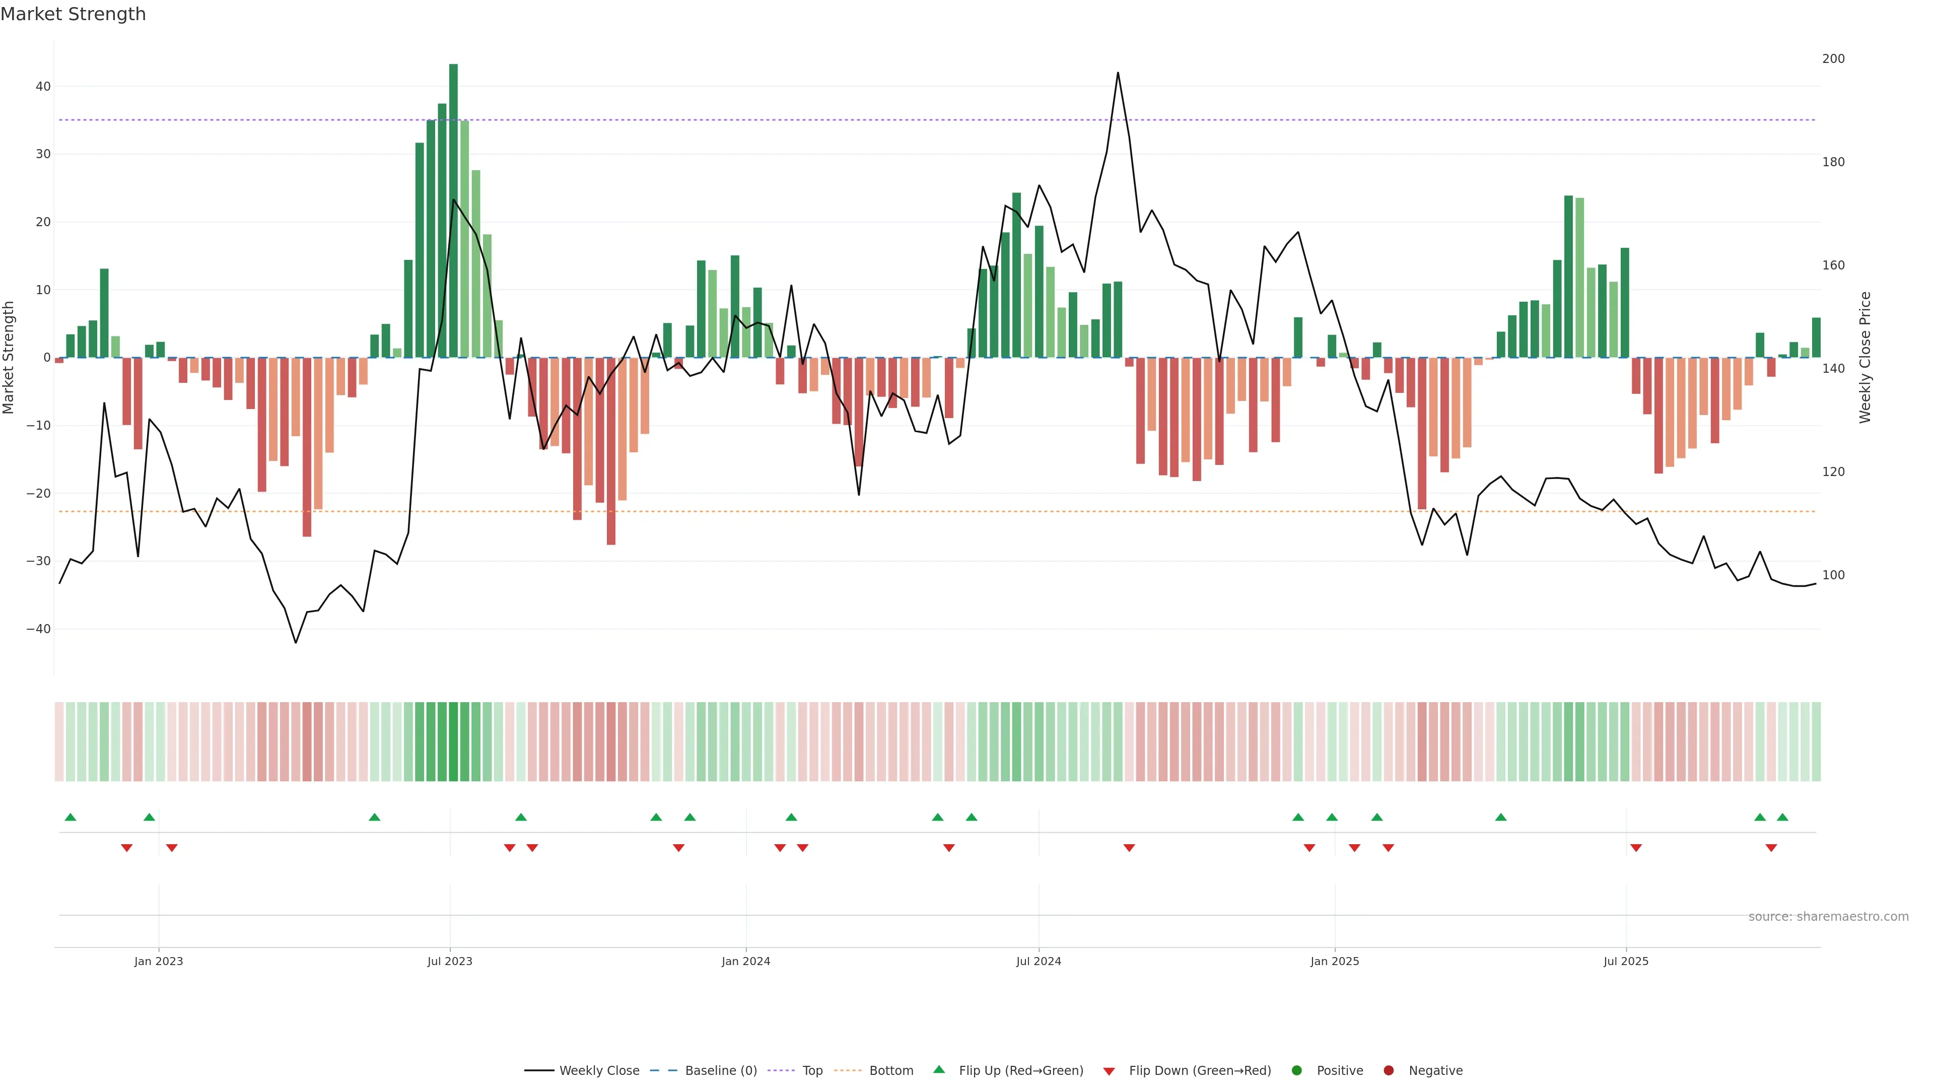
Task: Click the Market Strength chart title
Action: (73, 14)
